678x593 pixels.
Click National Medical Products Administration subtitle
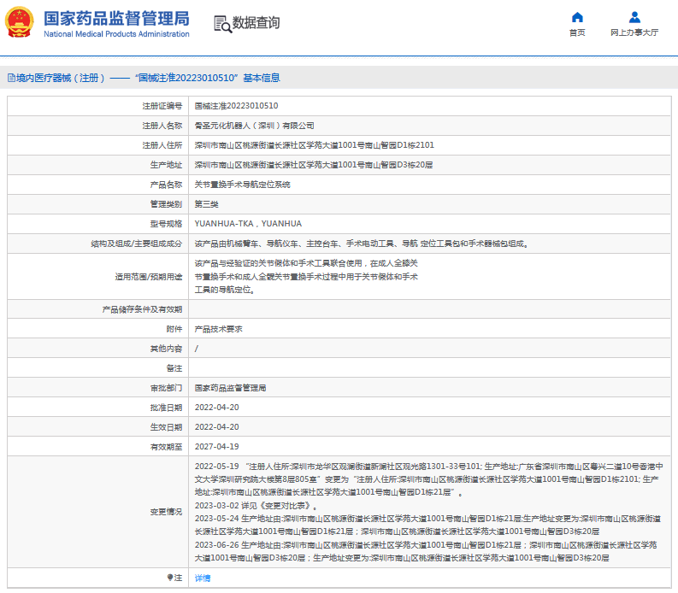tap(116, 34)
